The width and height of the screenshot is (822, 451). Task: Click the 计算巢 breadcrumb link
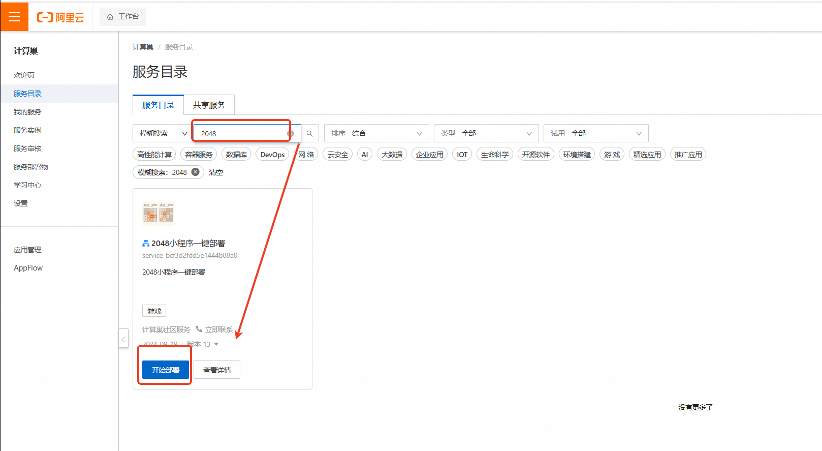[x=143, y=47]
